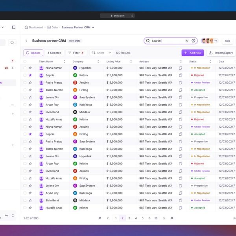This screenshot has height=236, width=236.
Task: Toggle the sidebar panel icon
Action: (13, 27)
